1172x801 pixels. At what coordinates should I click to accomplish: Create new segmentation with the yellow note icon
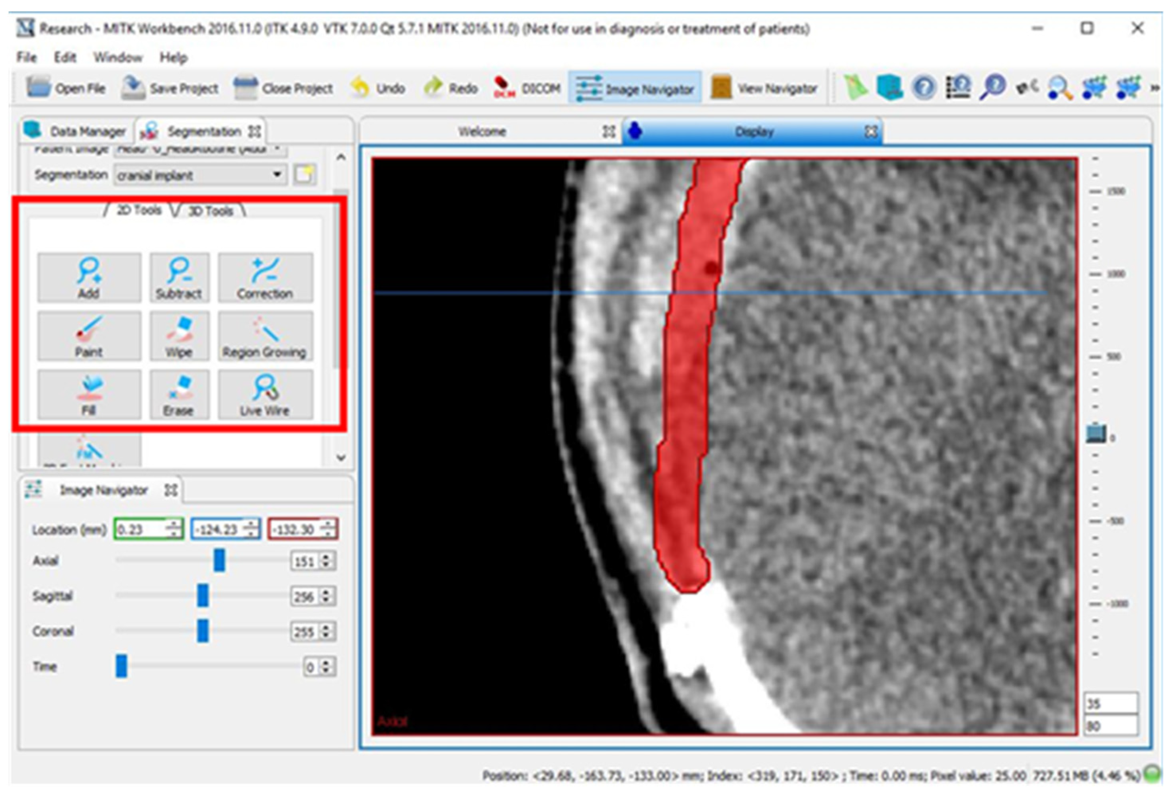304,174
